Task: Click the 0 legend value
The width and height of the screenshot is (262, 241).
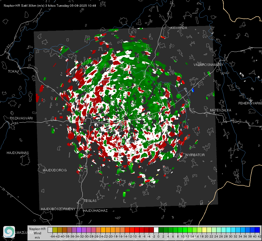Action: (159, 236)
